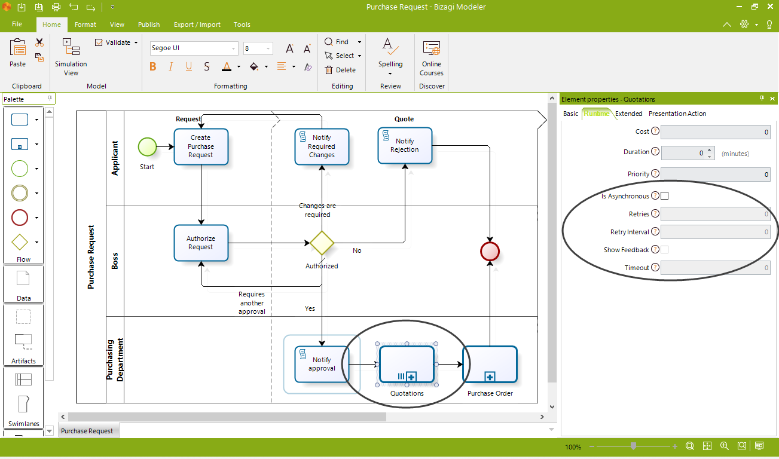This screenshot has width=779, height=459.
Task: Apply italic formatting
Action: 171,66
